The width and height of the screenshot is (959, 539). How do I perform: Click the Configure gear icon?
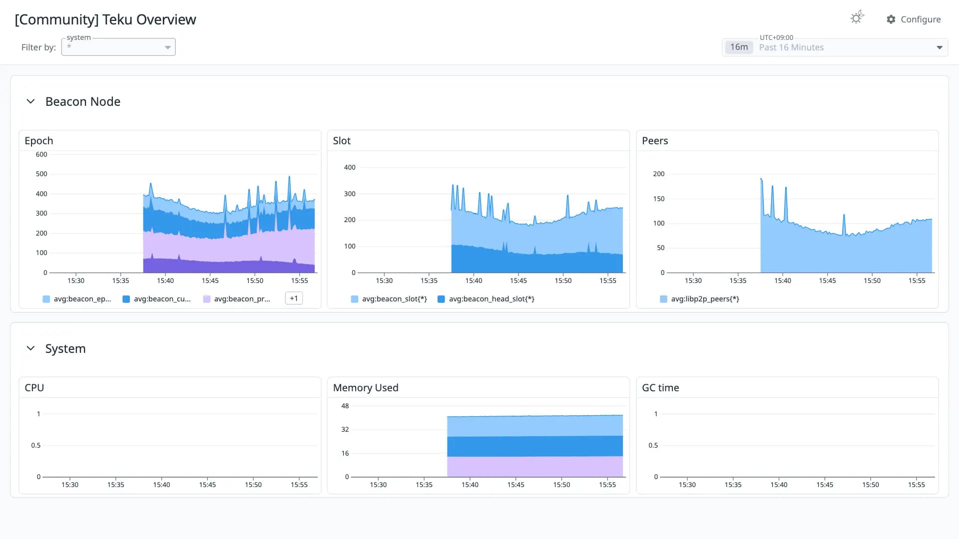click(x=891, y=19)
